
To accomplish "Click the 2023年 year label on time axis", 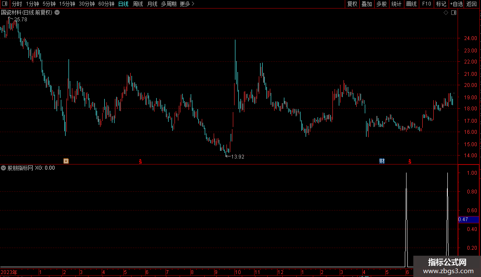I will (9, 272).
